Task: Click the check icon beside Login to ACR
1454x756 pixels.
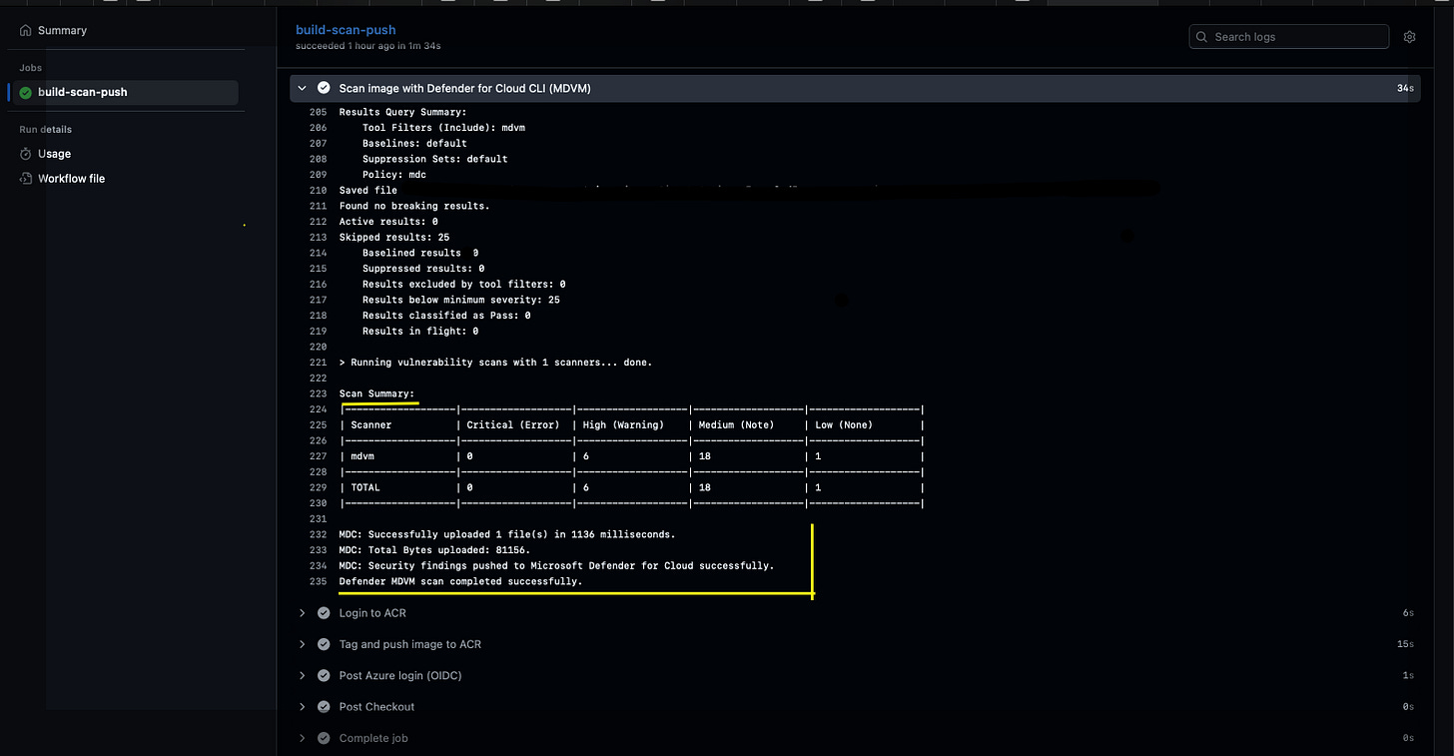Action: [x=324, y=613]
